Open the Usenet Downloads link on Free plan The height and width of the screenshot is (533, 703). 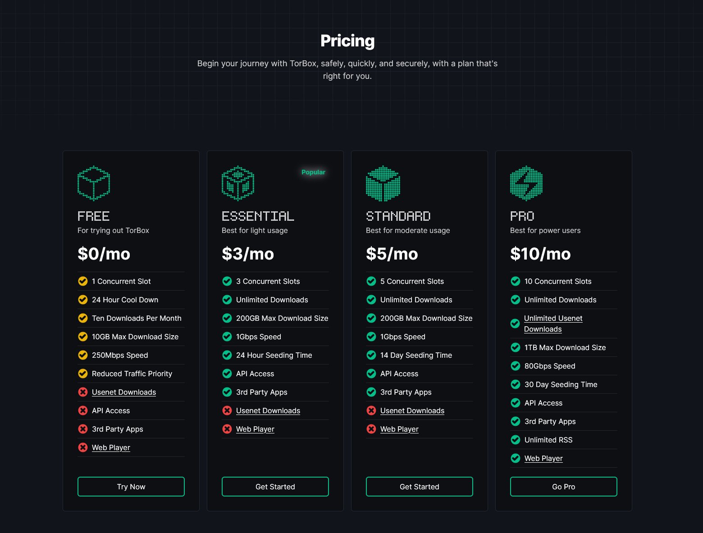[123, 392]
